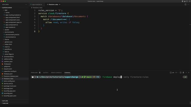Click firestore.rules in the breadcrumb

[37, 8]
